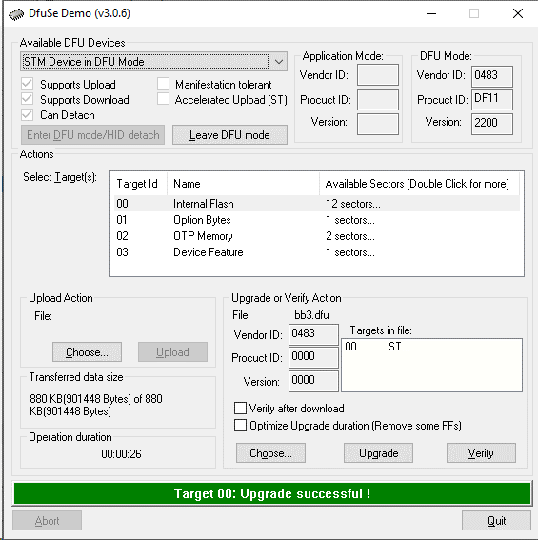538x540 pixels.
Task: Click Enter DFU mode/HID detach button
Action: coord(92,135)
